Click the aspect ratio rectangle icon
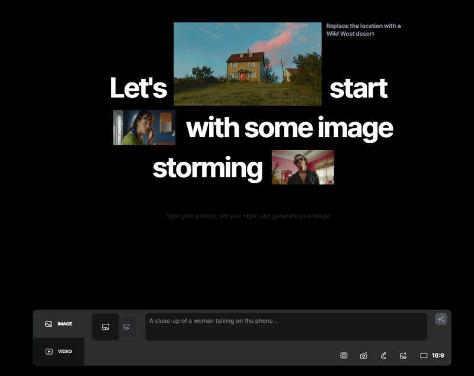 pos(424,356)
